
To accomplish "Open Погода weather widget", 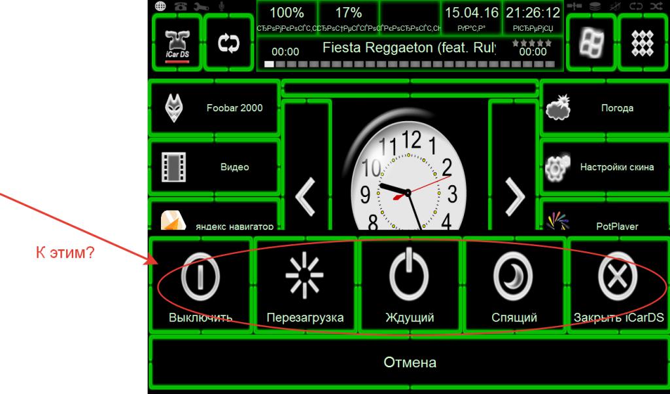I will [x=605, y=108].
